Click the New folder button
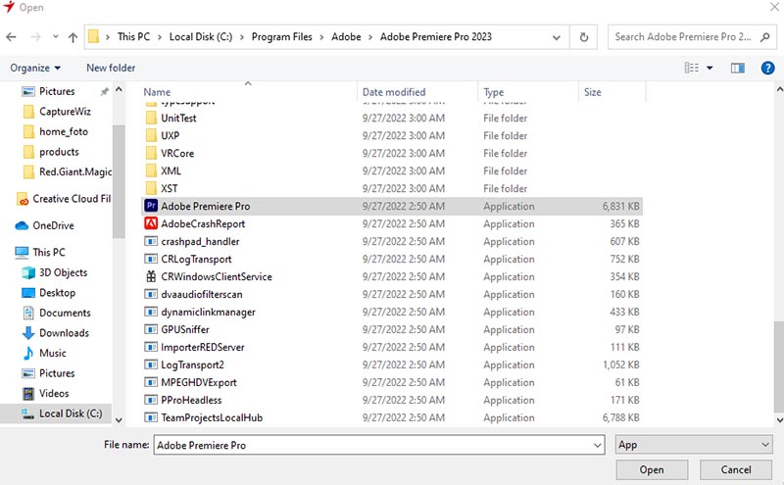 click(111, 68)
